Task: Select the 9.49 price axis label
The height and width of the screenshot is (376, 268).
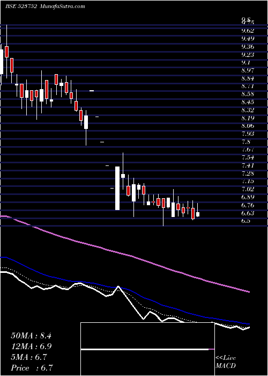Action: coord(248,38)
